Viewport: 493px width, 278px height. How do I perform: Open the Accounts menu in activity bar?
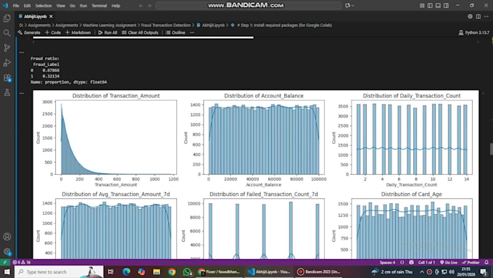click(x=7, y=237)
